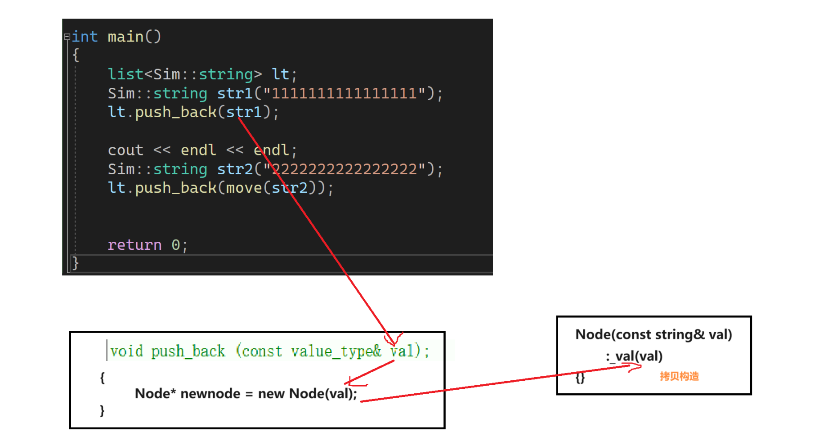The height and width of the screenshot is (440, 820).
Task: Click the 'cout << endl << endl;' line
Action: coord(202,150)
